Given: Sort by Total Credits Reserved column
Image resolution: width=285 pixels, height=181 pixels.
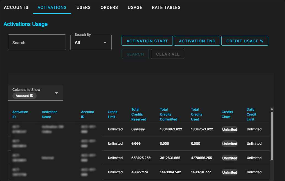Looking at the screenshot, I should (x=139, y=114).
